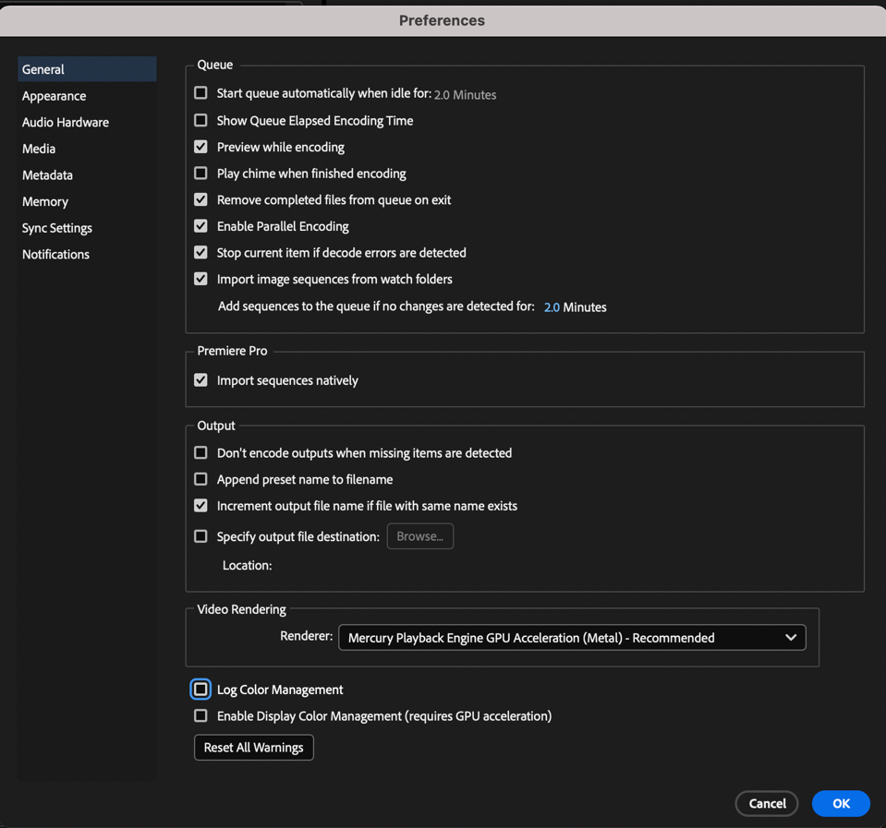Enable skipping outputs with missing items
The image size is (886, 828).
click(x=200, y=452)
